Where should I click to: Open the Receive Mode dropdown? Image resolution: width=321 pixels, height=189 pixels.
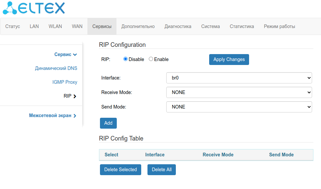point(239,92)
